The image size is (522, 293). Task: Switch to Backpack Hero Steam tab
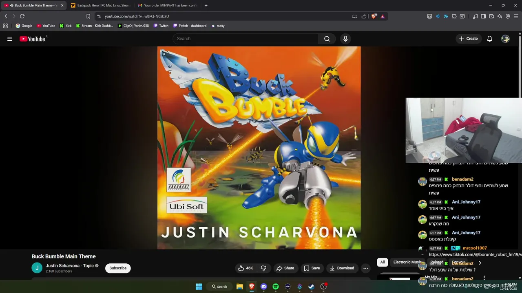tap(100, 5)
